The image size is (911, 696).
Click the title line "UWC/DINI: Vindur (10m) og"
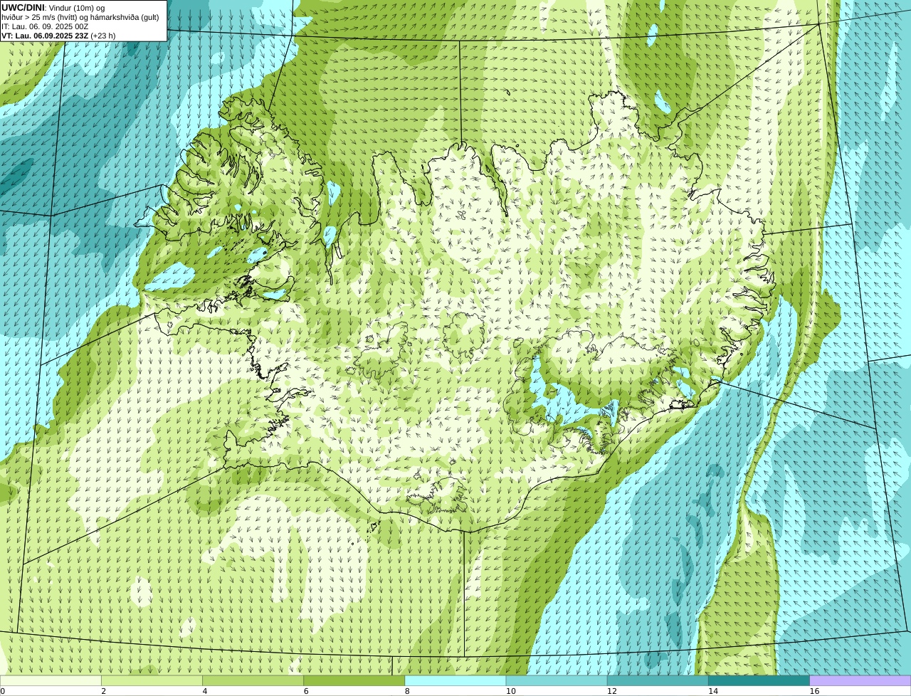pyautogui.click(x=53, y=8)
